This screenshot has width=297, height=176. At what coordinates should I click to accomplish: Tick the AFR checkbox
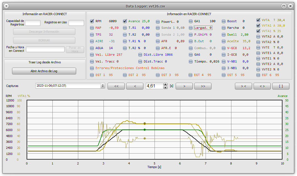coord(158,41)
